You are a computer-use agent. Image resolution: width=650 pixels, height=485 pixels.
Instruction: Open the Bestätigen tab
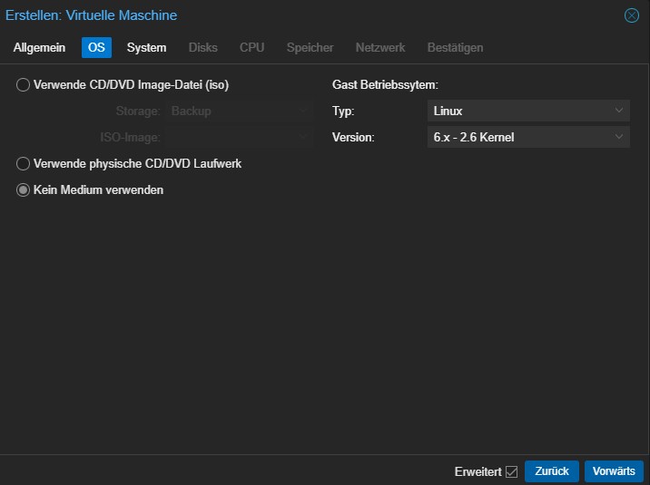pos(455,47)
